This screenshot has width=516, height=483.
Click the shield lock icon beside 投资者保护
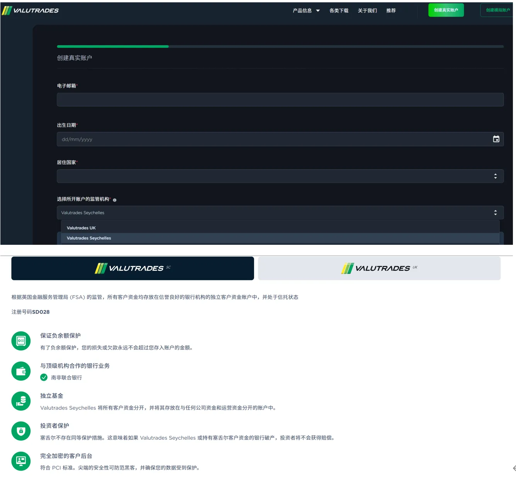(x=21, y=431)
